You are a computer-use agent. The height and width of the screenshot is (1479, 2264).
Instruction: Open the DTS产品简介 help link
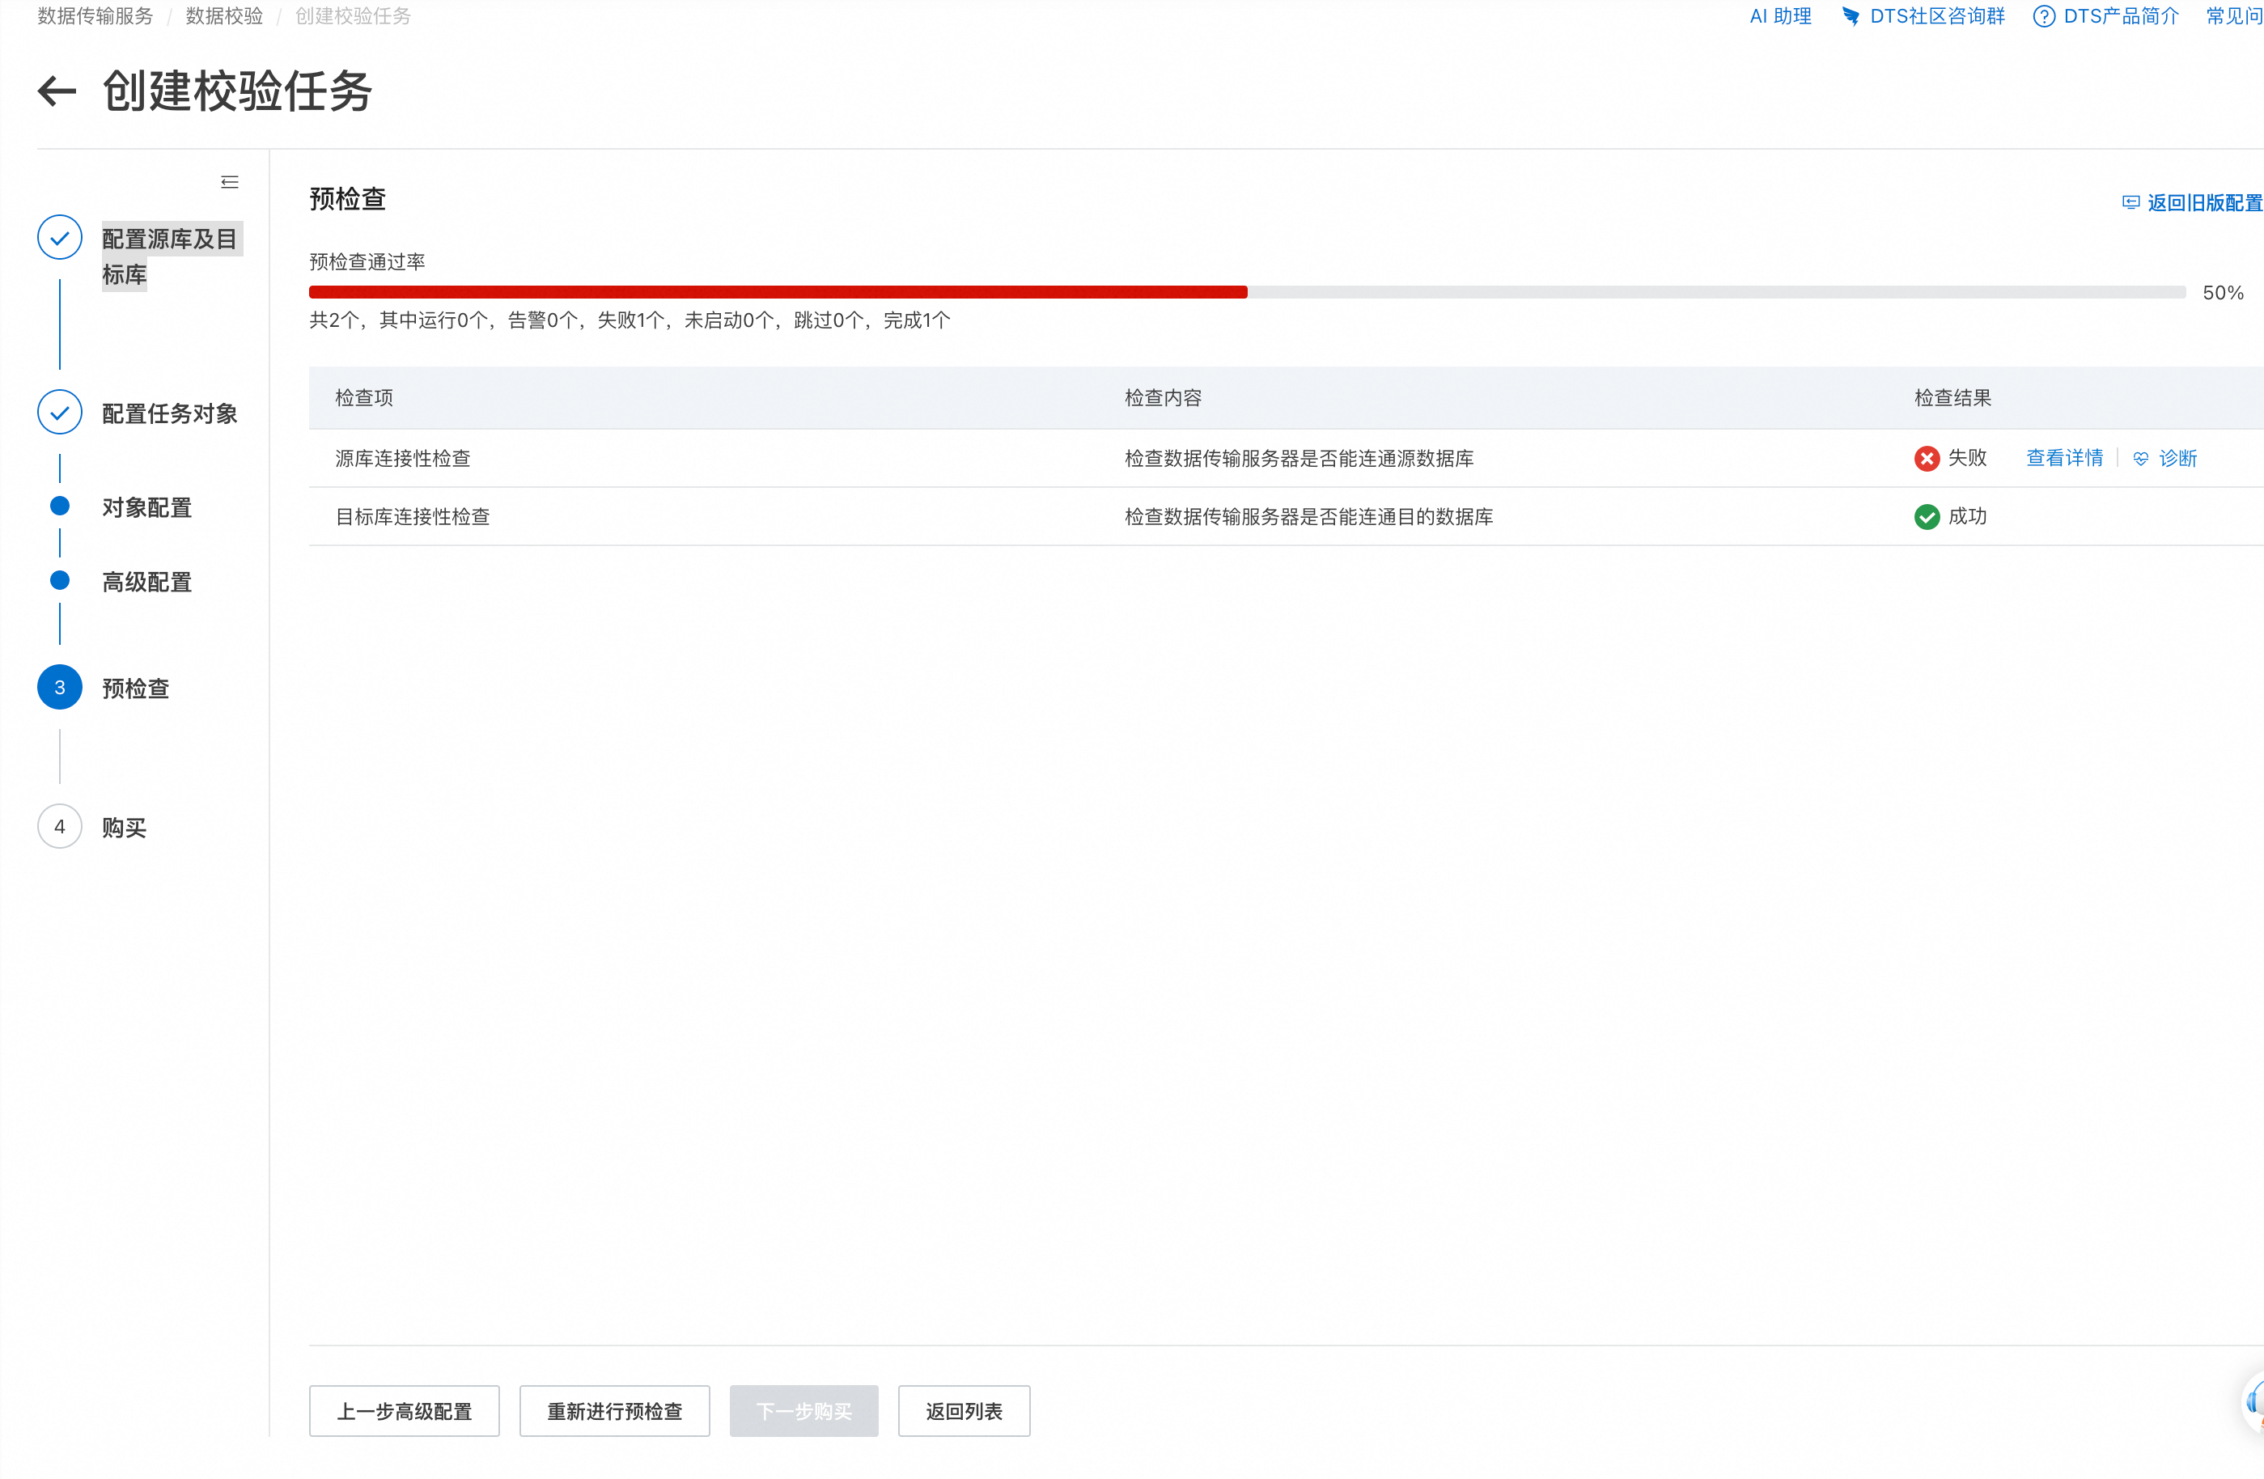(2119, 16)
